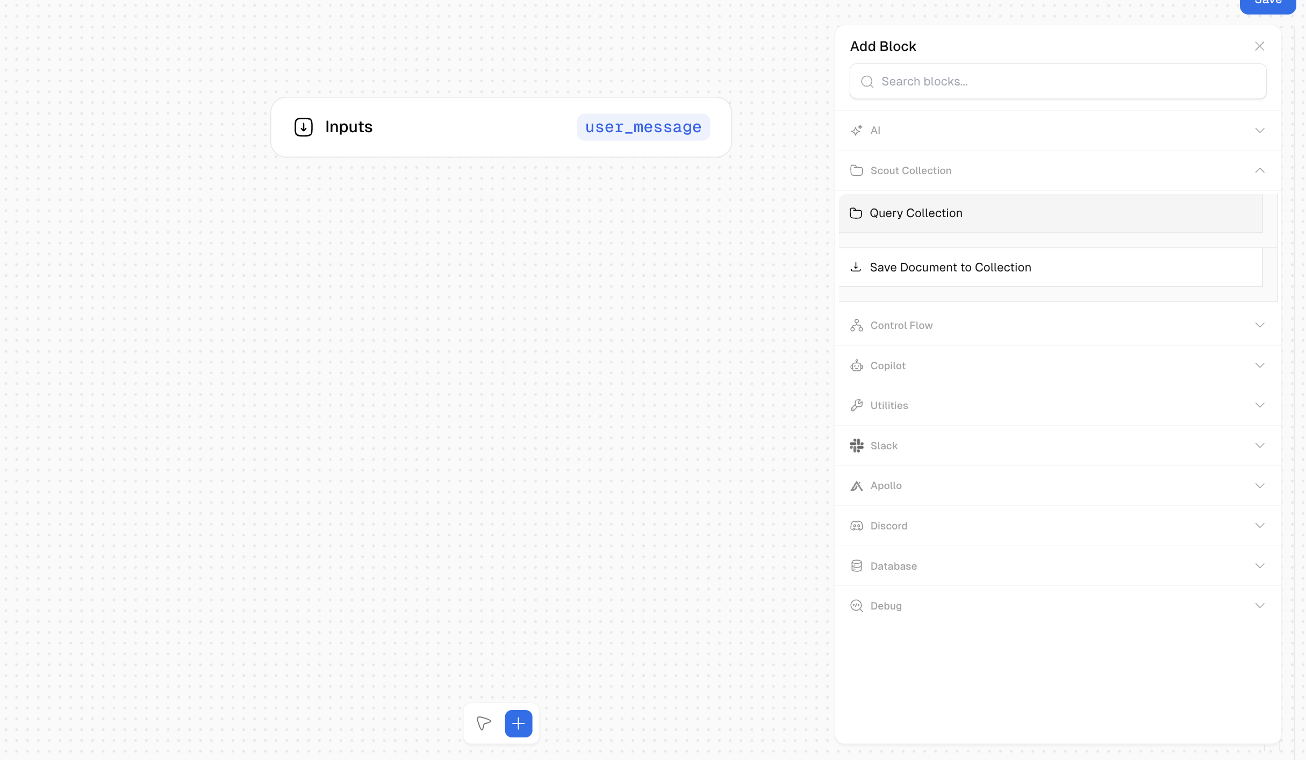The width and height of the screenshot is (1306, 760).
Task: Click the blue plus add-block button
Action: pos(518,723)
